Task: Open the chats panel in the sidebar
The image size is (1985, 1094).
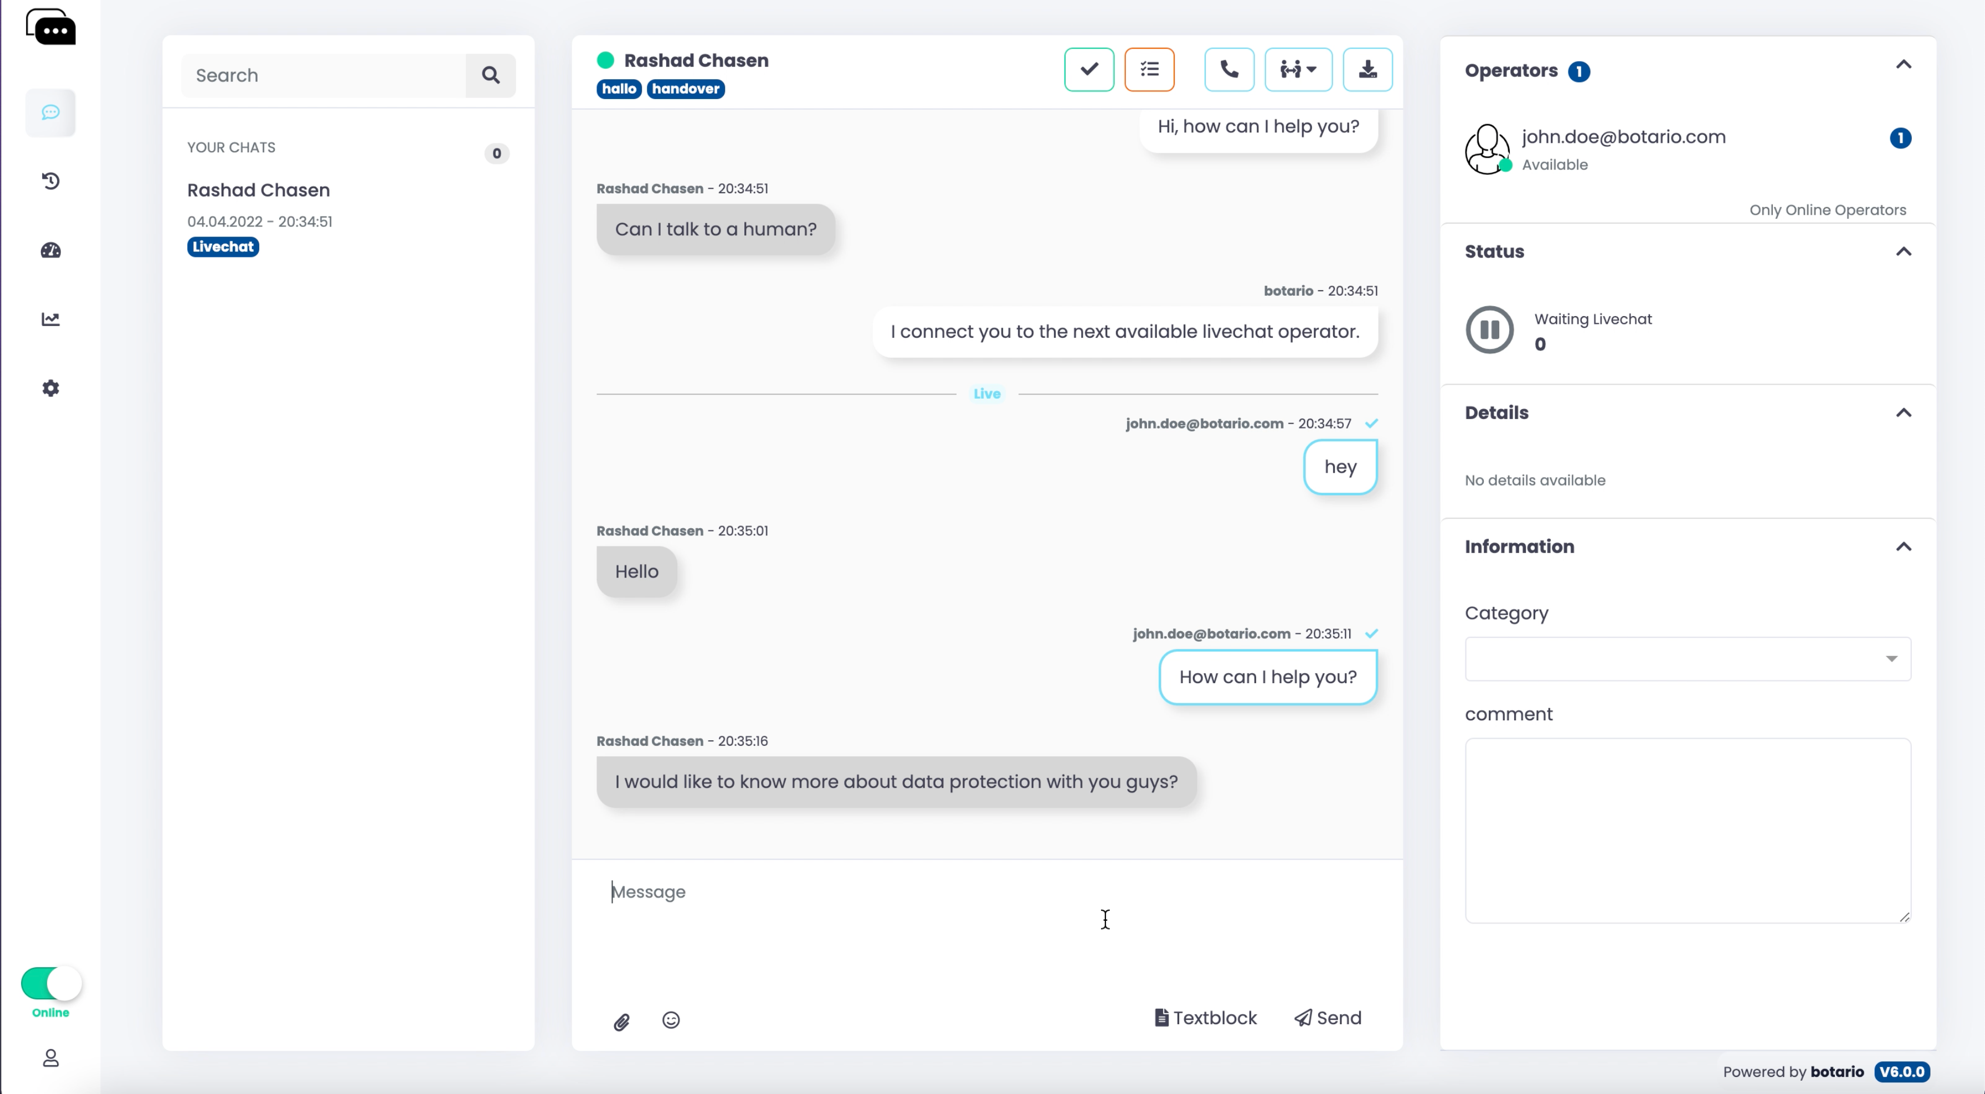Action: click(x=50, y=112)
